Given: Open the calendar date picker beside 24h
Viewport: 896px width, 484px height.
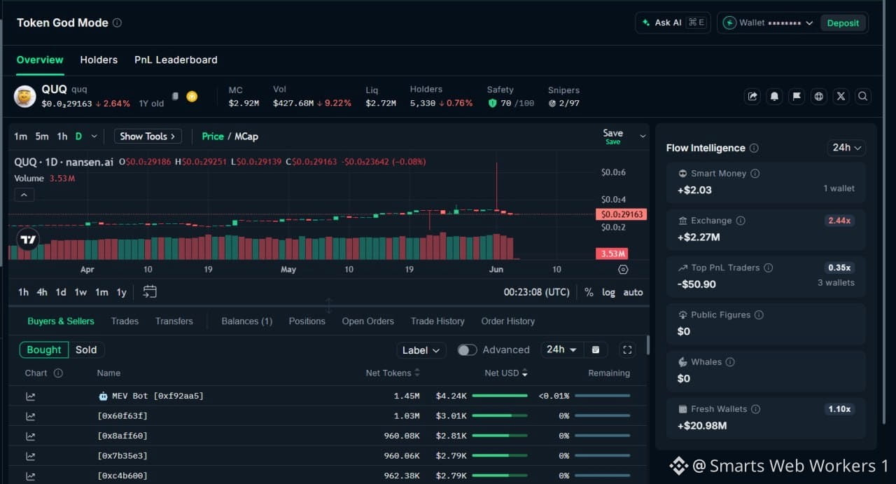Looking at the screenshot, I should (596, 350).
